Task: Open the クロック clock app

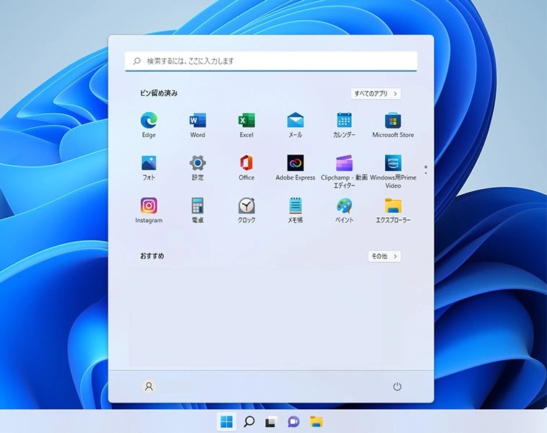Action: [x=246, y=210]
